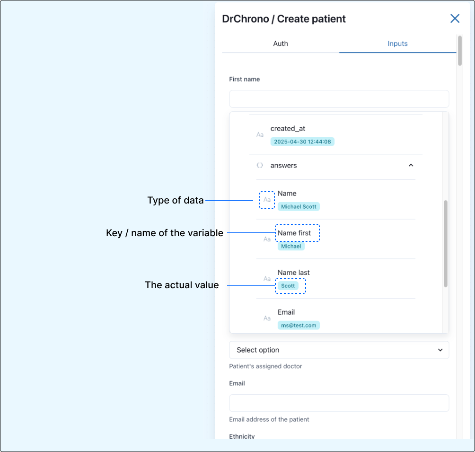This screenshot has height=452, width=475.
Task: Select the answers object row
Action: click(335, 166)
